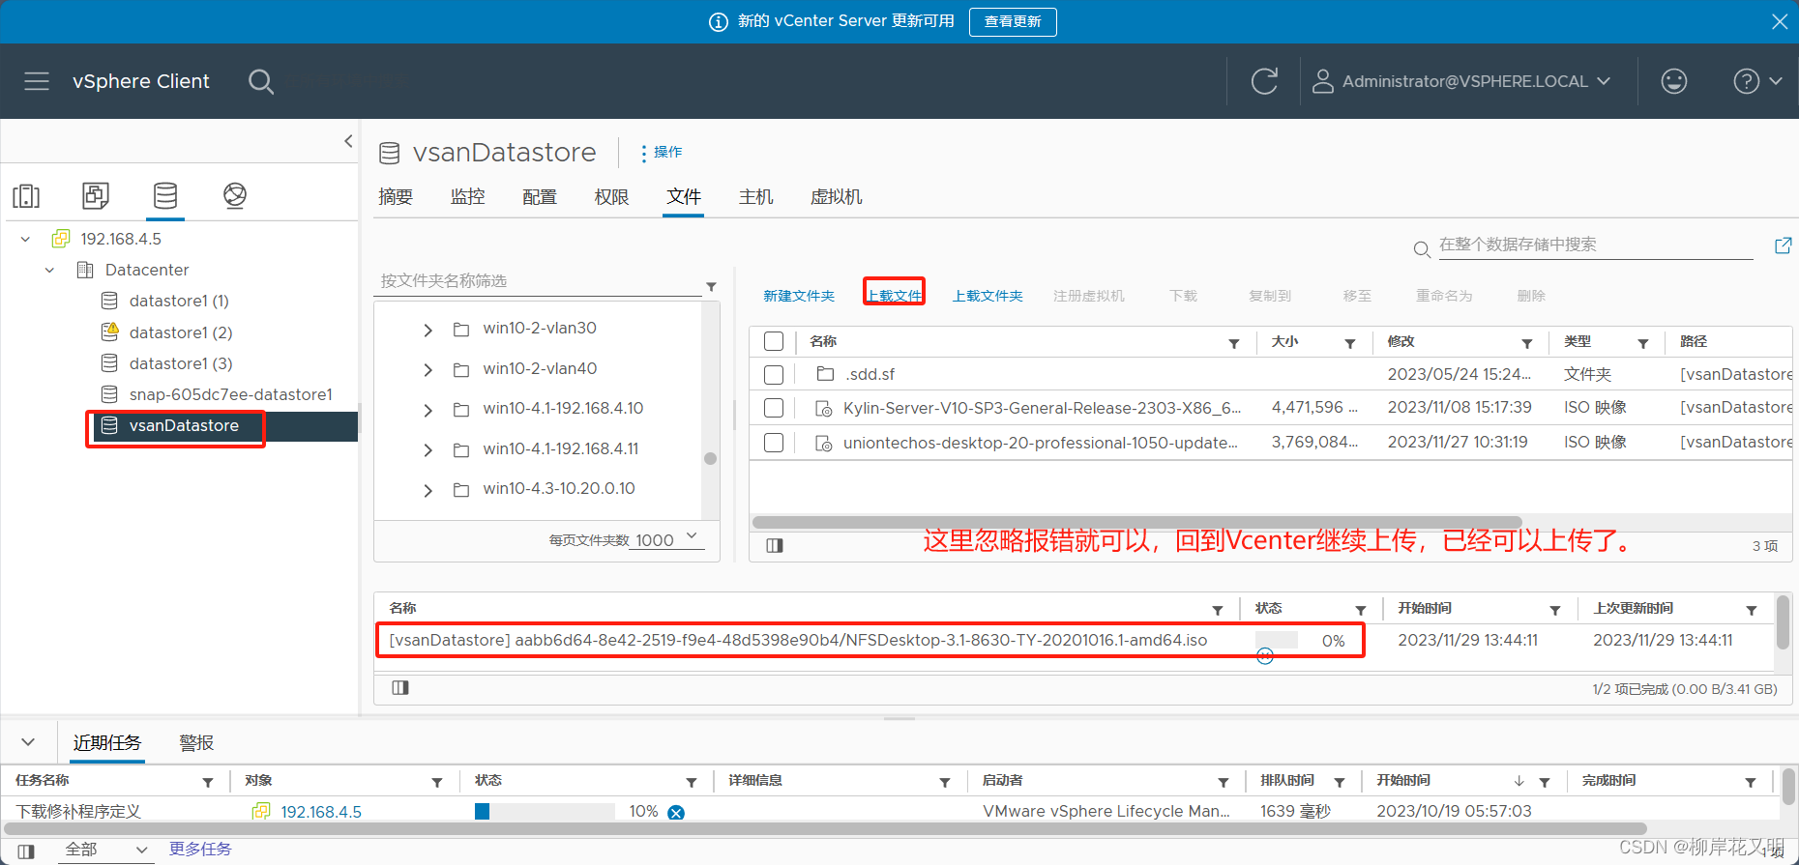Click 新建文件夹 action

[799, 296]
